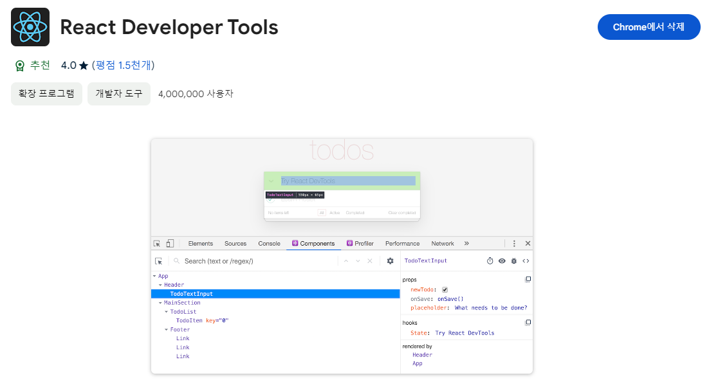This screenshot has height=391, width=718.
Task: Go to previous search result arrow
Action: tap(346, 261)
